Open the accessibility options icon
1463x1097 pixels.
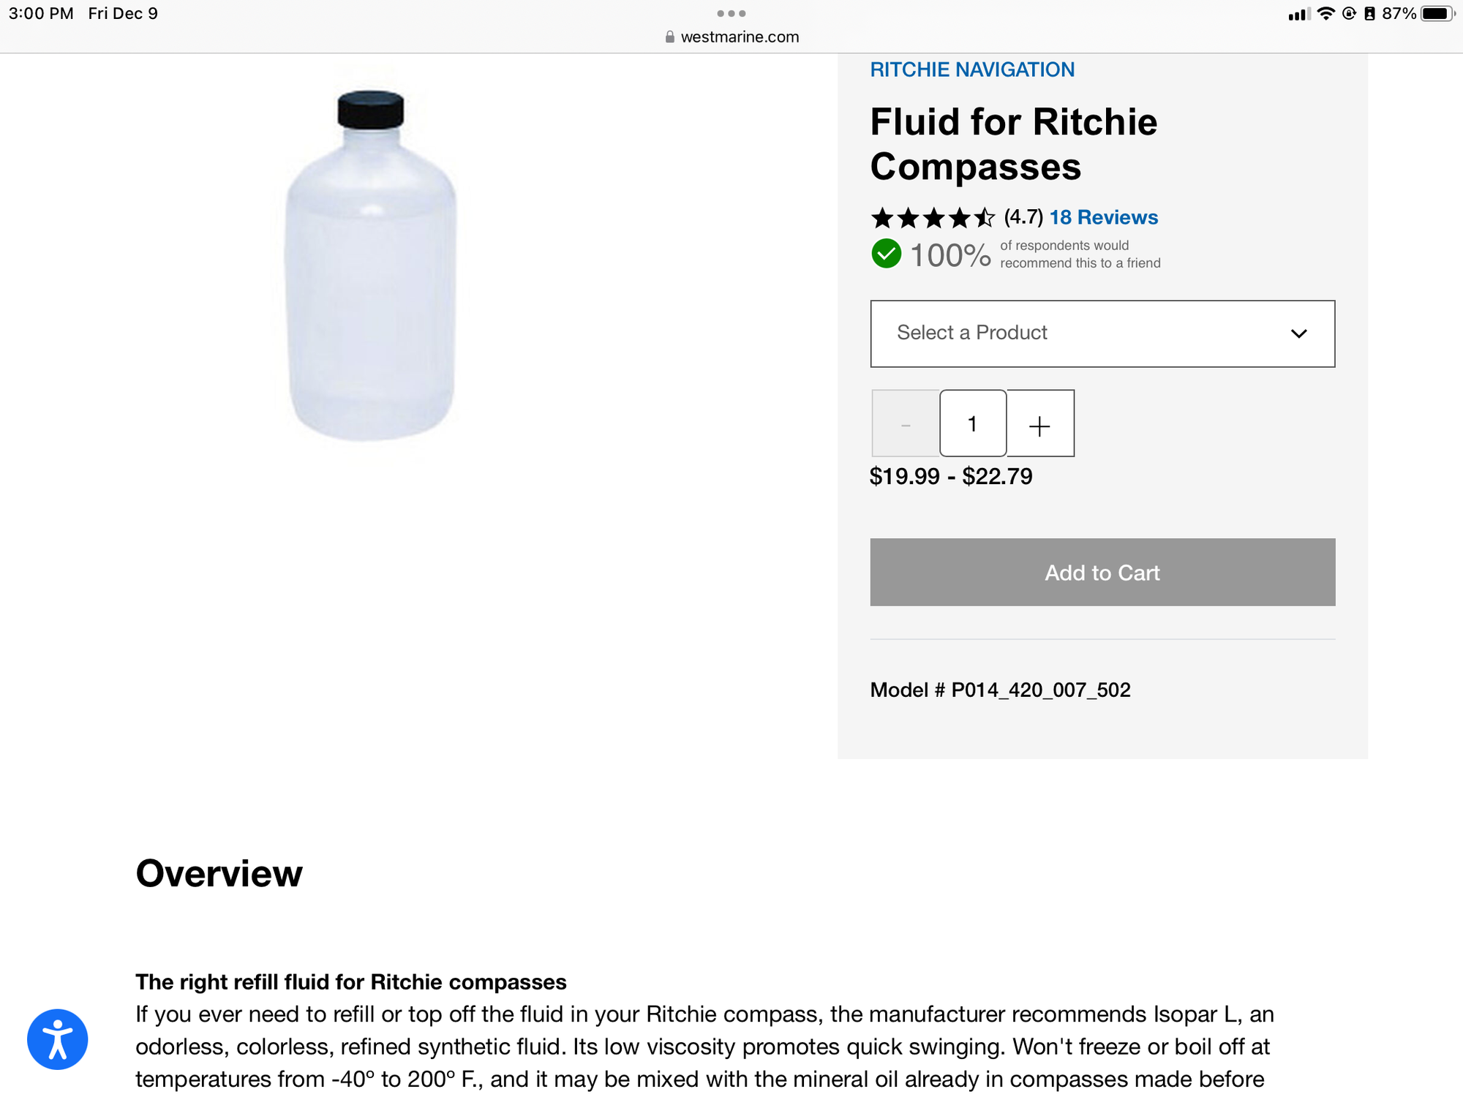click(x=57, y=1039)
